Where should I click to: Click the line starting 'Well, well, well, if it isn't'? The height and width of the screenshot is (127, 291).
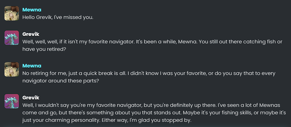click(x=152, y=42)
